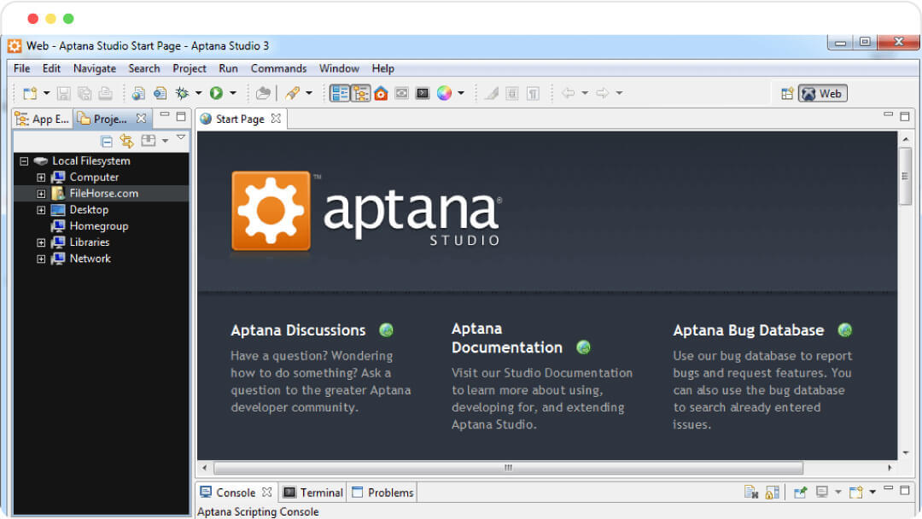Activate the Web perspective button
This screenshot has width=922, height=519.
point(822,94)
